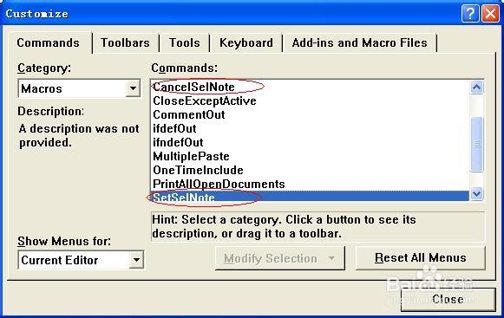The image size is (504, 318).
Task: Click the commands list scrollbar thumb
Action: pyautogui.click(x=477, y=144)
